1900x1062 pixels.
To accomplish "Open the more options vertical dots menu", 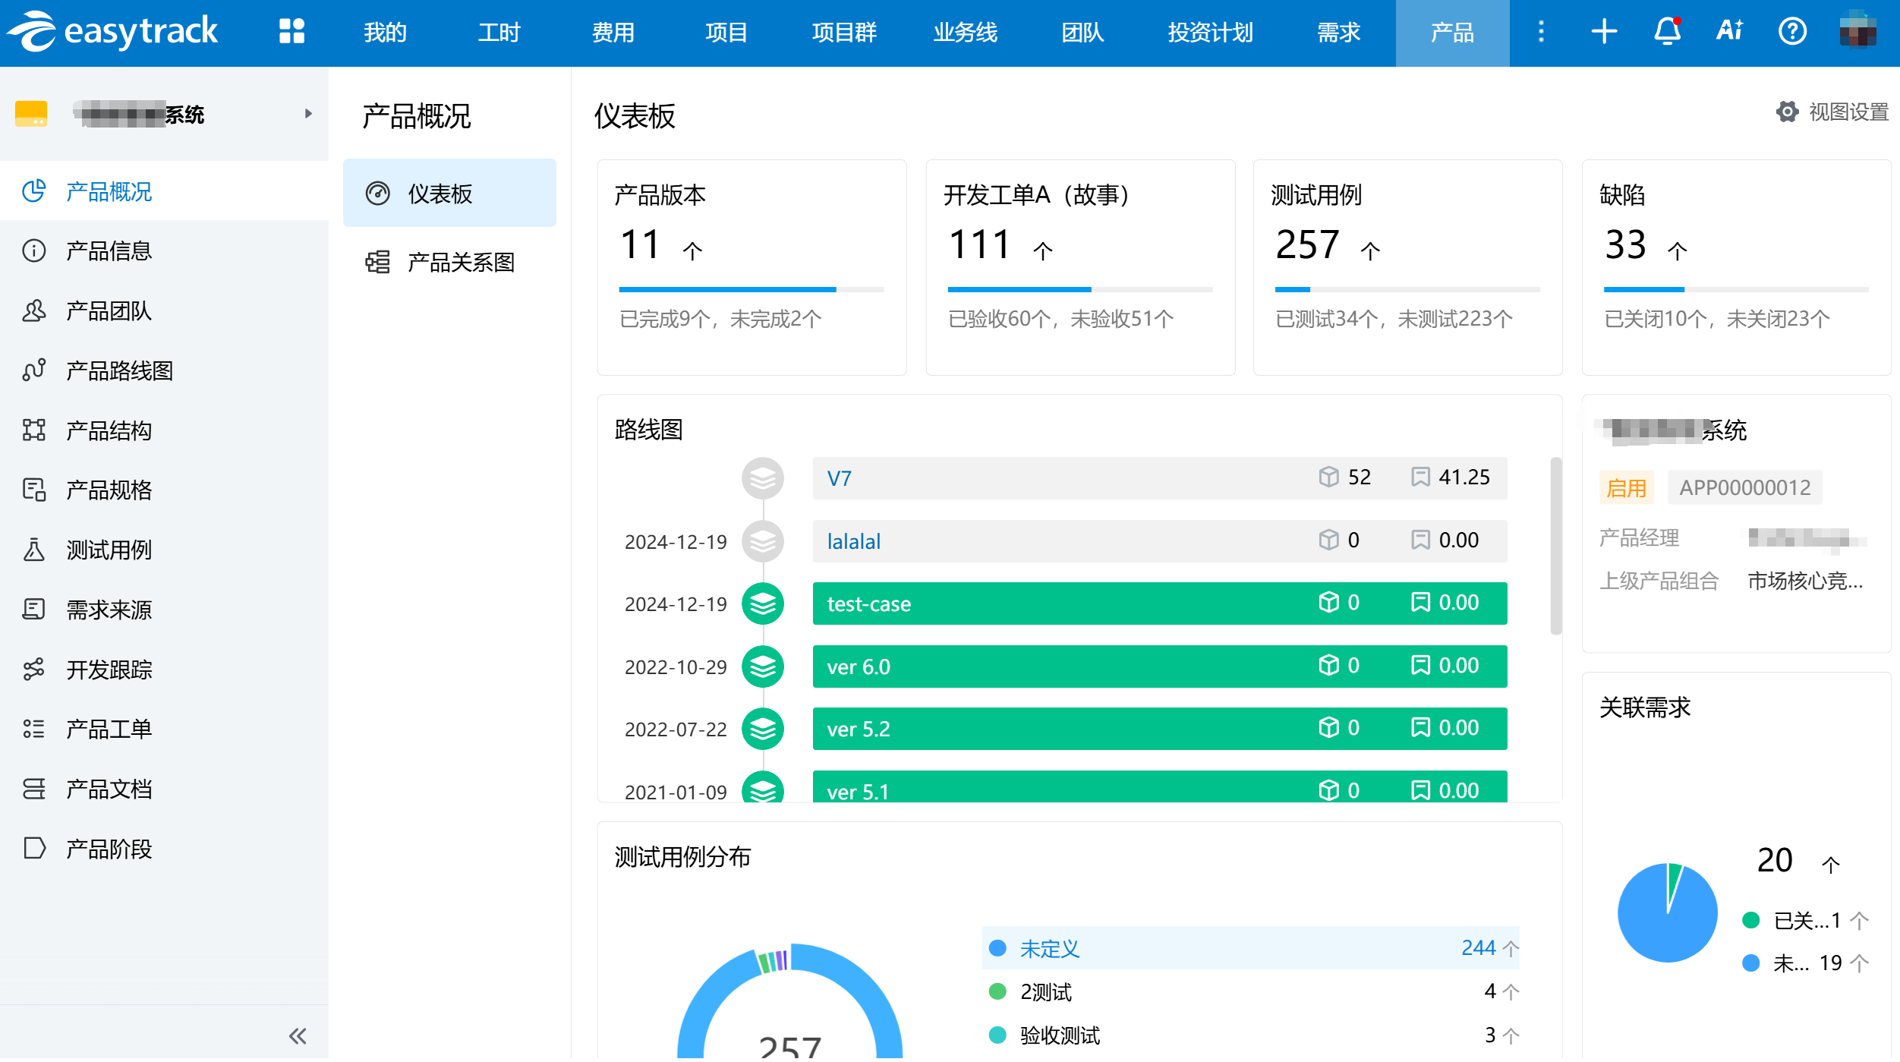I will tap(1541, 32).
